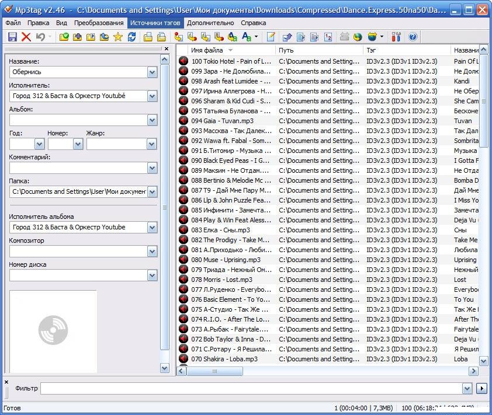This screenshot has height=415, width=492.
Task: Click speaker icon of '070 Shakira - Loba.mp3'
Action: pyautogui.click(x=183, y=358)
